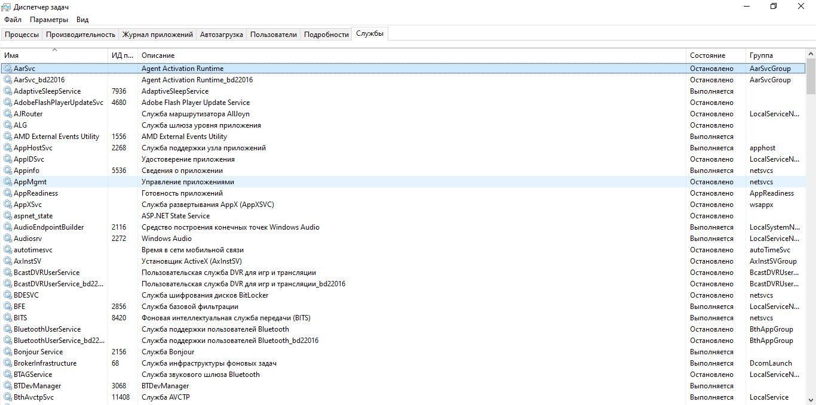816x405 pixels.
Task: Click description 'Время в сети мобильной связи'
Action: [192, 250]
